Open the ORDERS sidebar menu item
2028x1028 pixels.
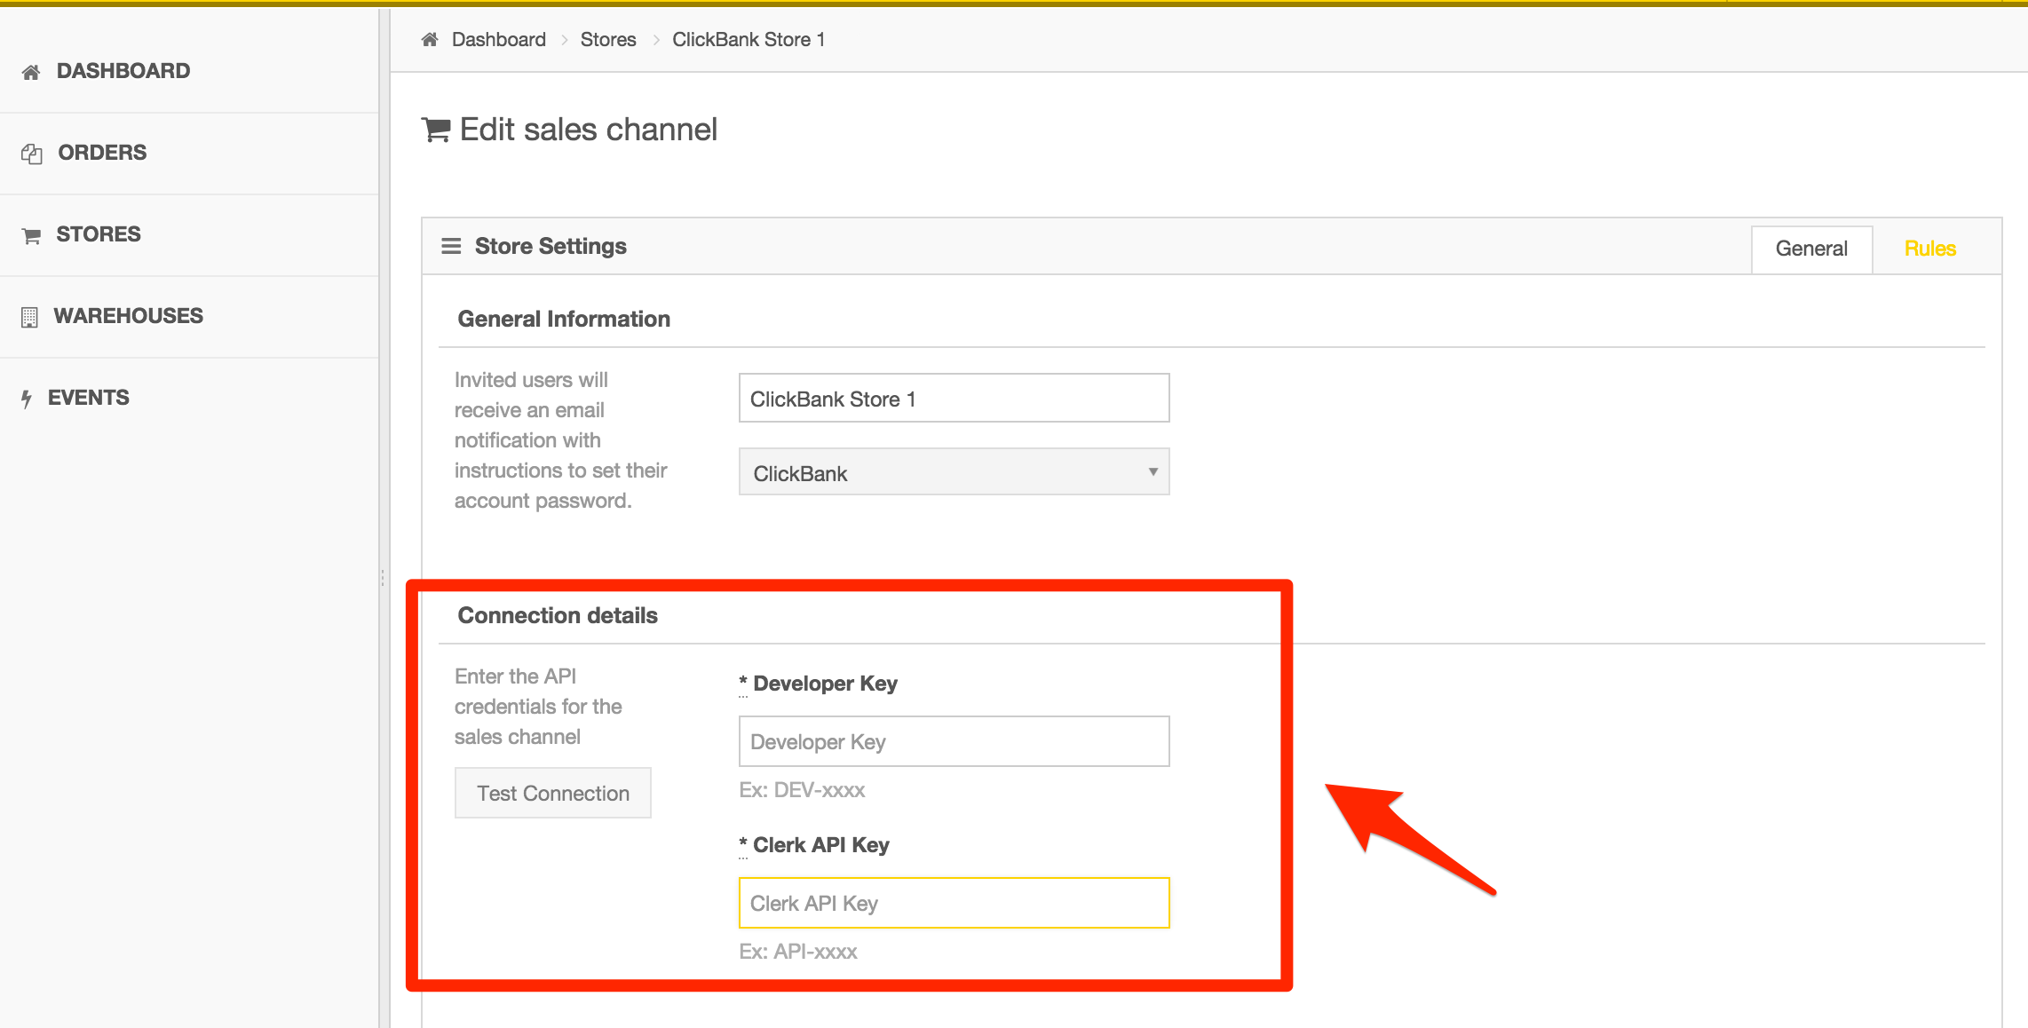189,153
